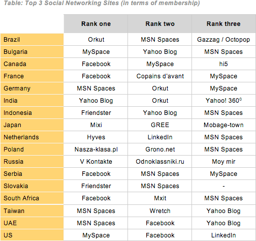256x241 pixels.
Task: Select the Yahoo! 360 cell
Action: [x=223, y=101]
